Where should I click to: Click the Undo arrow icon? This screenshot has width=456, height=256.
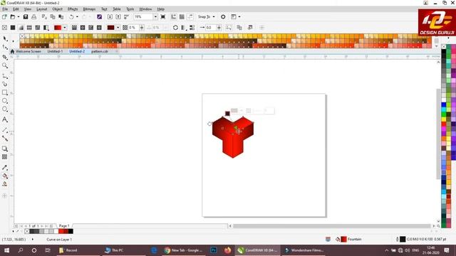coord(71,17)
